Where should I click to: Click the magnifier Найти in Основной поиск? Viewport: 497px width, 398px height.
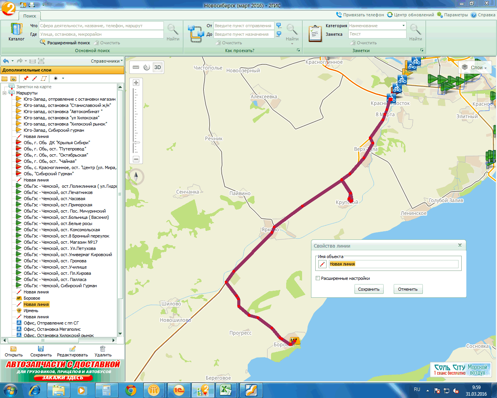[173, 32]
